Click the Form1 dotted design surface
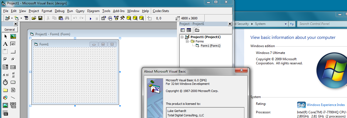347x118 pixels. (75, 75)
